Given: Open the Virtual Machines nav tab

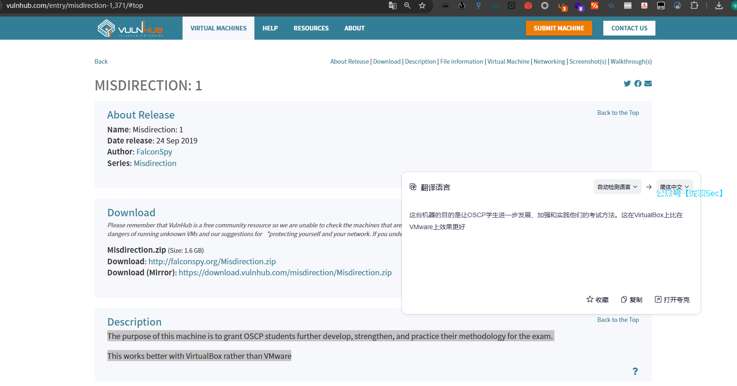Looking at the screenshot, I should tap(218, 28).
